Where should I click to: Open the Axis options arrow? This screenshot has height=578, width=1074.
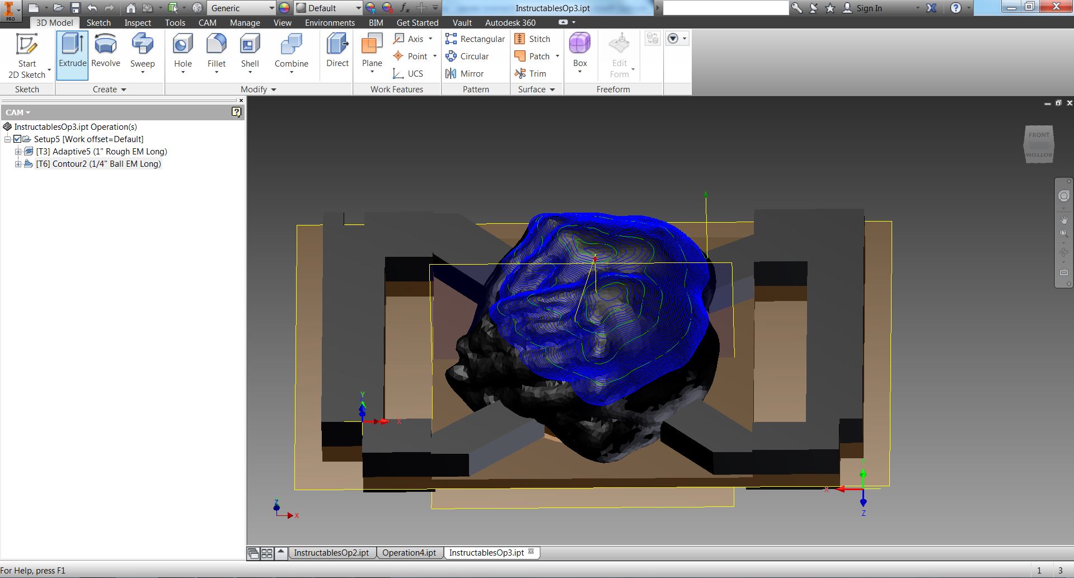point(430,39)
